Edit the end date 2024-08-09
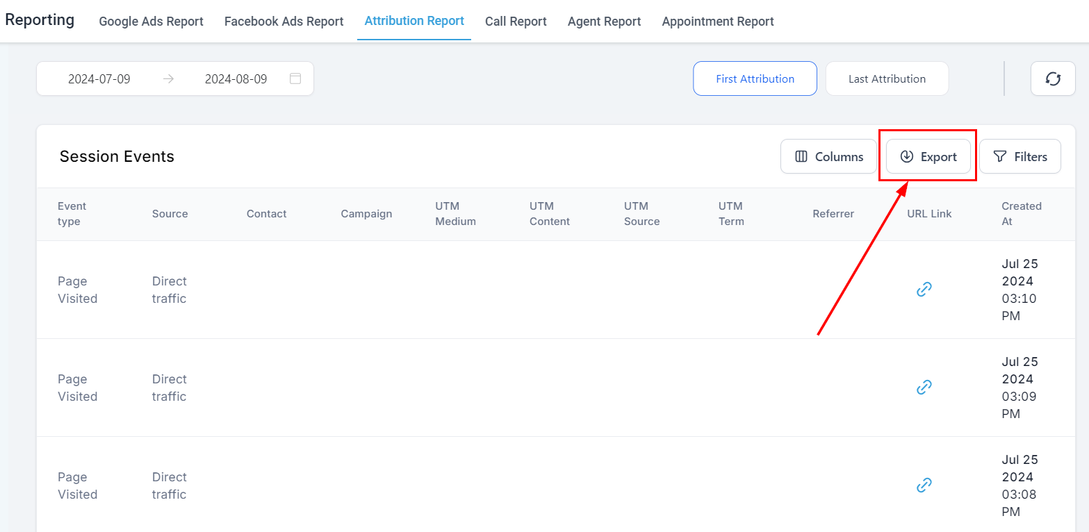1089x532 pixels. tap(236, 78)
